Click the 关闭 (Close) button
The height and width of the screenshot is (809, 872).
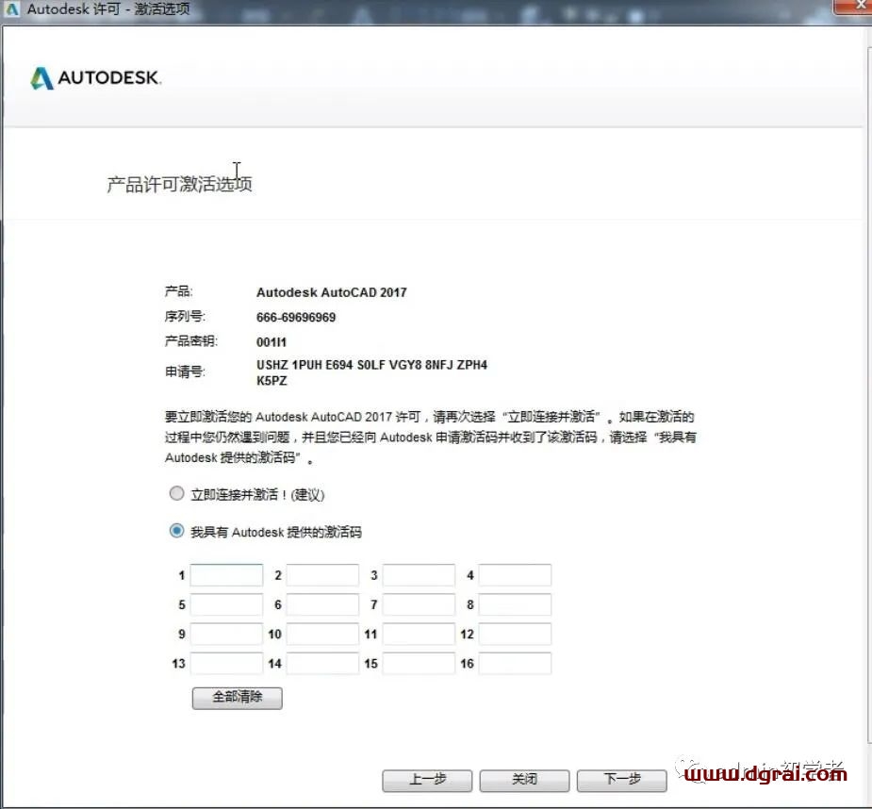[524, 780]
